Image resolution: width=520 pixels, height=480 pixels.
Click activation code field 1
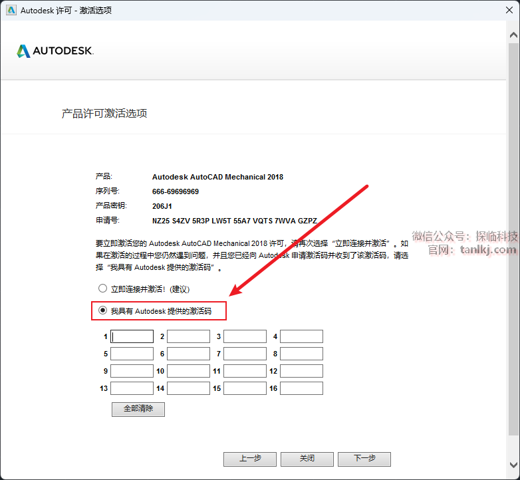tap(132, 336)
